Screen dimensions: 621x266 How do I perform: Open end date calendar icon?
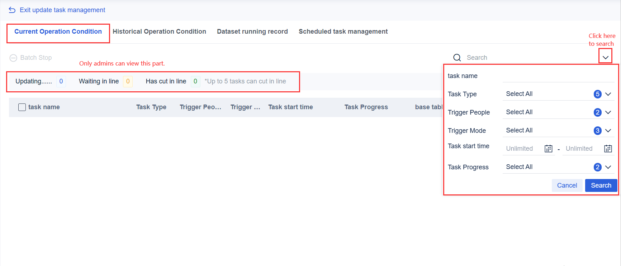click(x=608, y=149)
